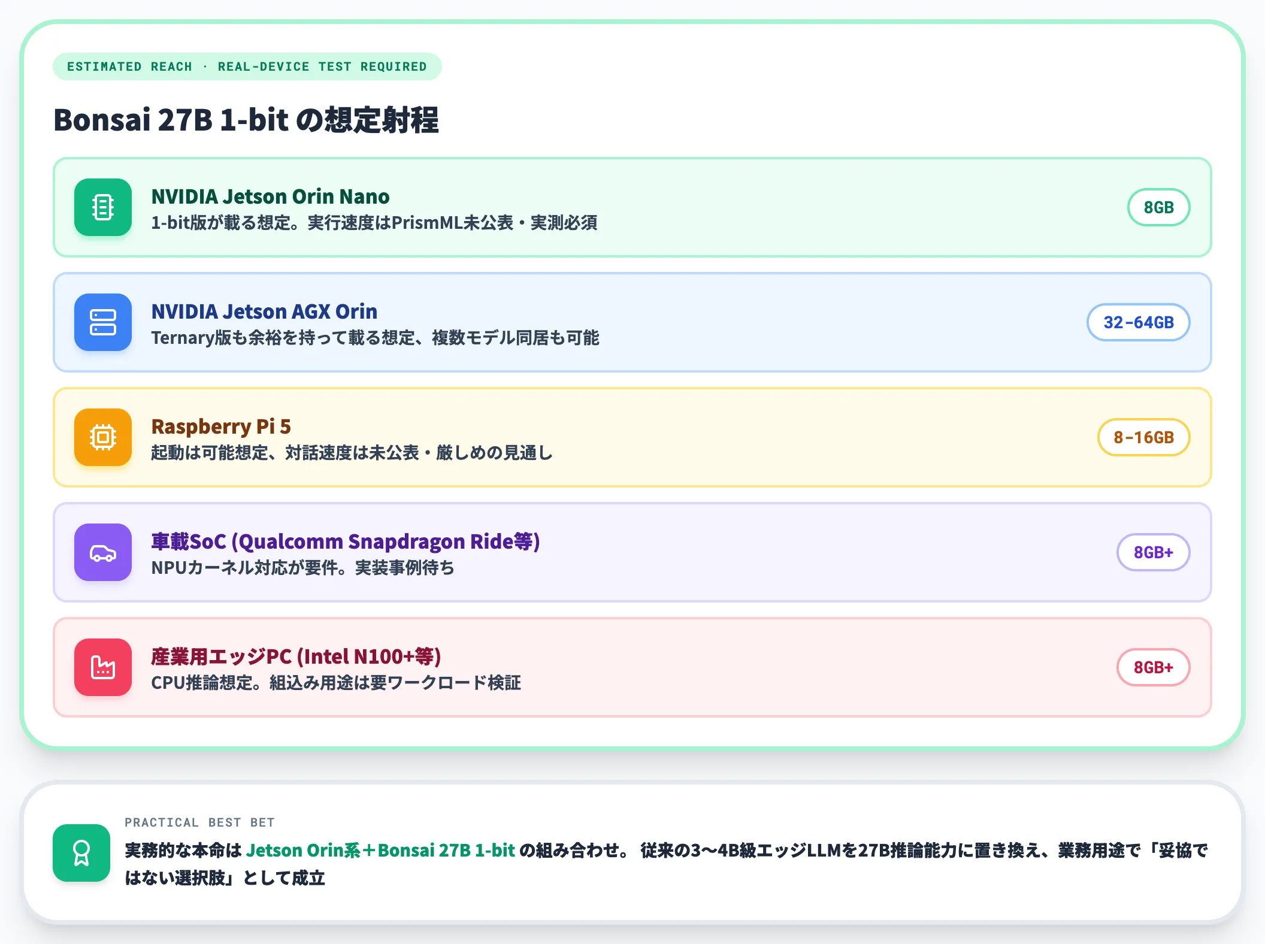Image resolution: width=1265 pixels, height=944 pixels.
Task: Click the green chip icon for Jetson Orin Nano
Action: pyautogui.click(x=103, y=207)
